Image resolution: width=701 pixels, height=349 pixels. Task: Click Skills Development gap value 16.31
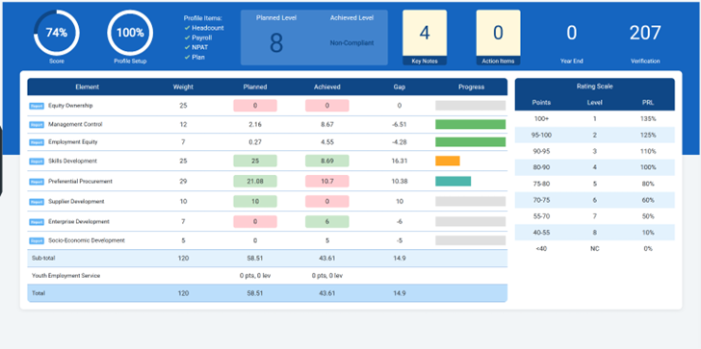click(x=400, y=162)
